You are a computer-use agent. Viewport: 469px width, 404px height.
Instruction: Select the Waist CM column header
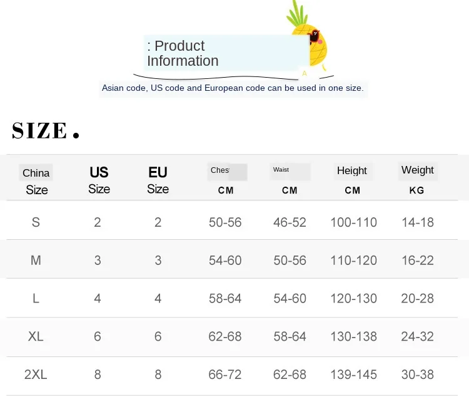pos(290,180)
